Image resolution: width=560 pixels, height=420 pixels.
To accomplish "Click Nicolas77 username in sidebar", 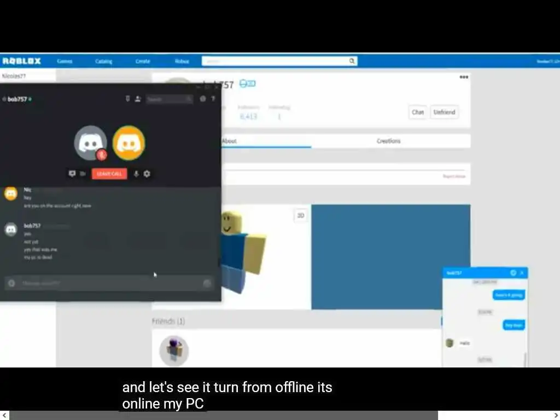I will [14, 76].
